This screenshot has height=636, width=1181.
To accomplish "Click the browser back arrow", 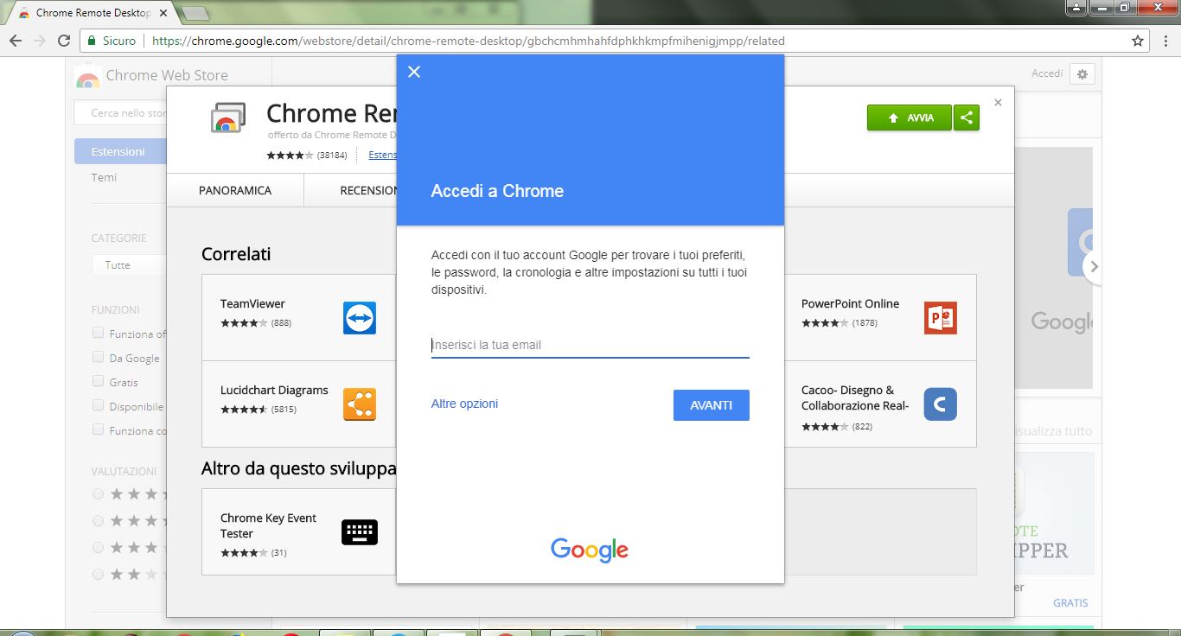I will tap(15, 41).
